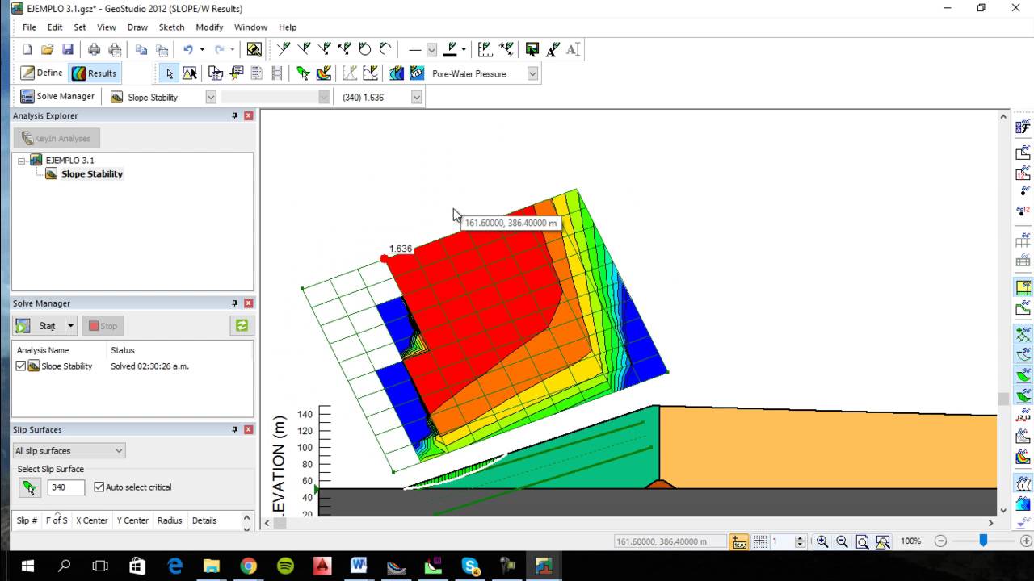Click the Radius column header
Image resolution: width=1034 pixels, height=581 pixels.
click(x=170, y=520)
